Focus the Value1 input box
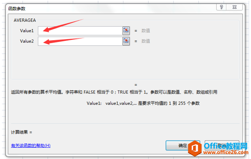Screen dimensions: 251x159 click(x=80, y=31)
